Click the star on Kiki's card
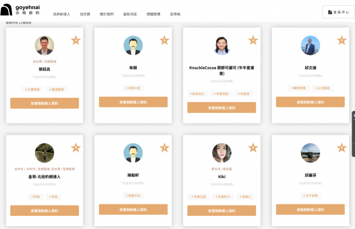This screenshot has height=229, width=355. tap(253, 148)
